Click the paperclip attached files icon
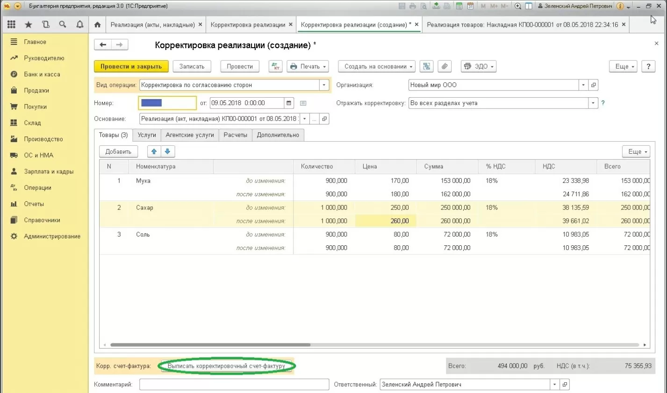Screen dimensions: 667x393 (445, 66)
